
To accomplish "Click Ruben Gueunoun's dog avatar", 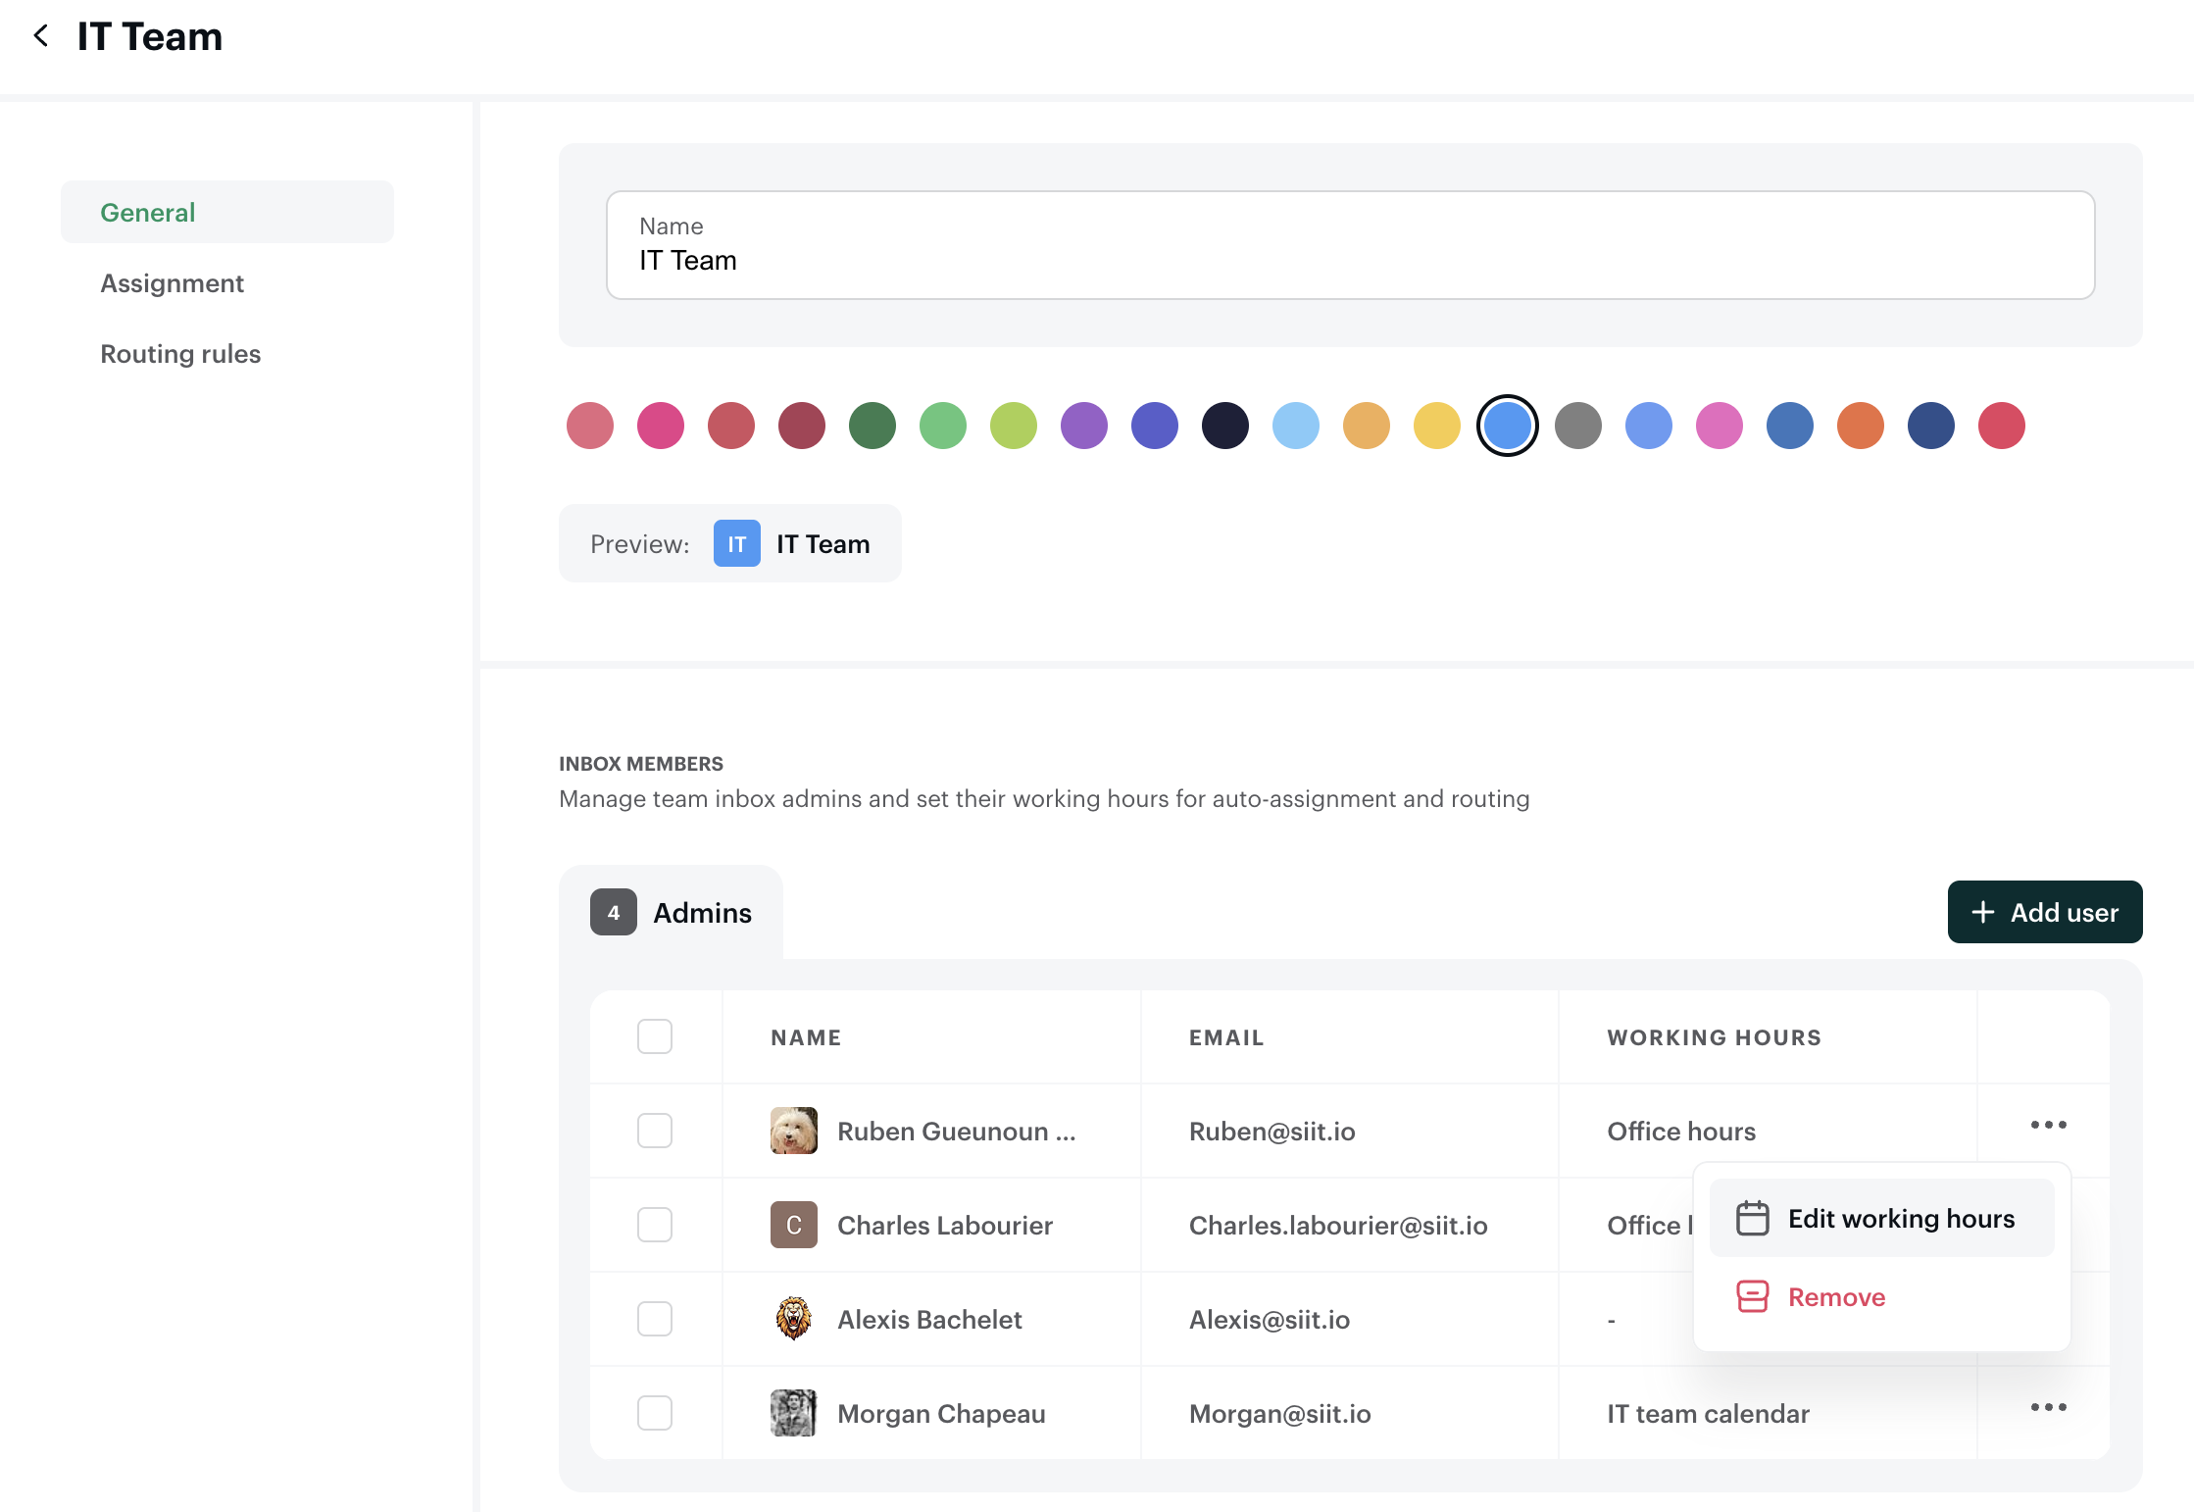I will [x=793, y=1131].
